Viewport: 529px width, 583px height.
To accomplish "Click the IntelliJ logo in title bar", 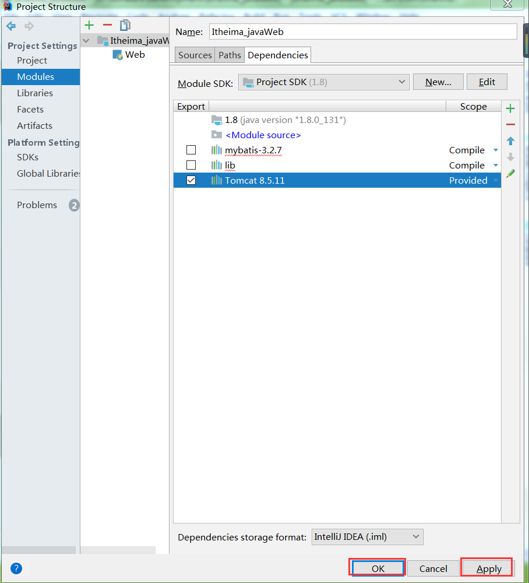I will point(8,6).
